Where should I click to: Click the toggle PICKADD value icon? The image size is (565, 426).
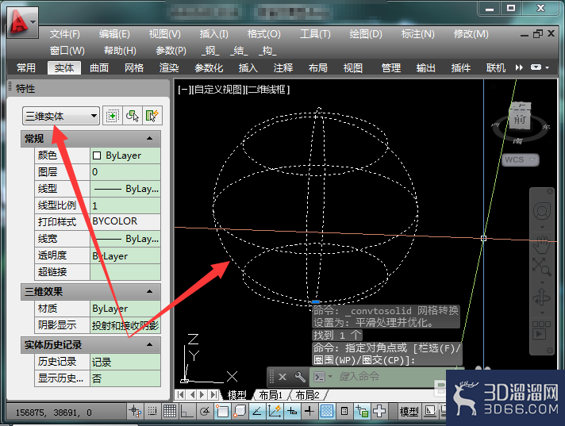pos(113,116)
